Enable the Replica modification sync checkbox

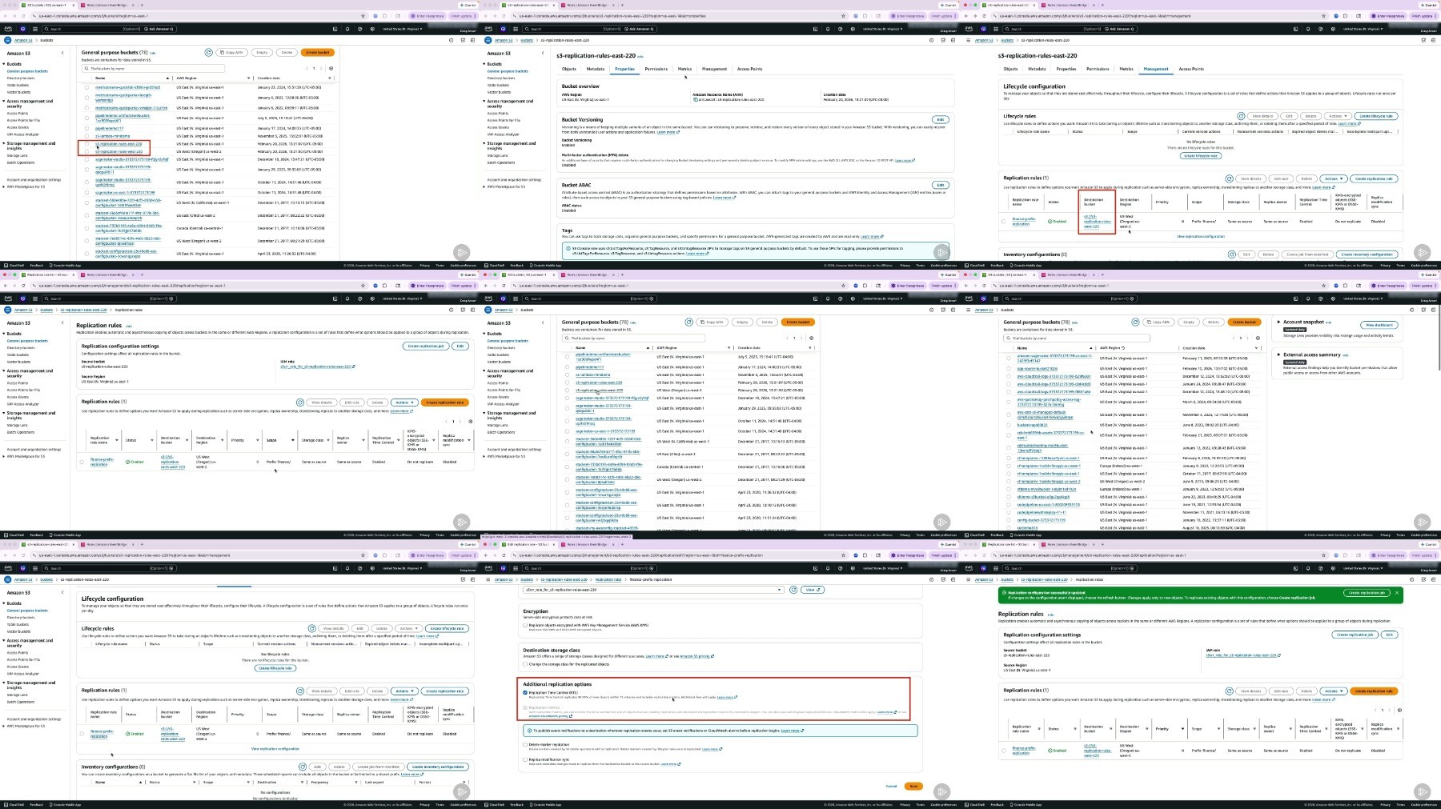[x=525, y=759]
